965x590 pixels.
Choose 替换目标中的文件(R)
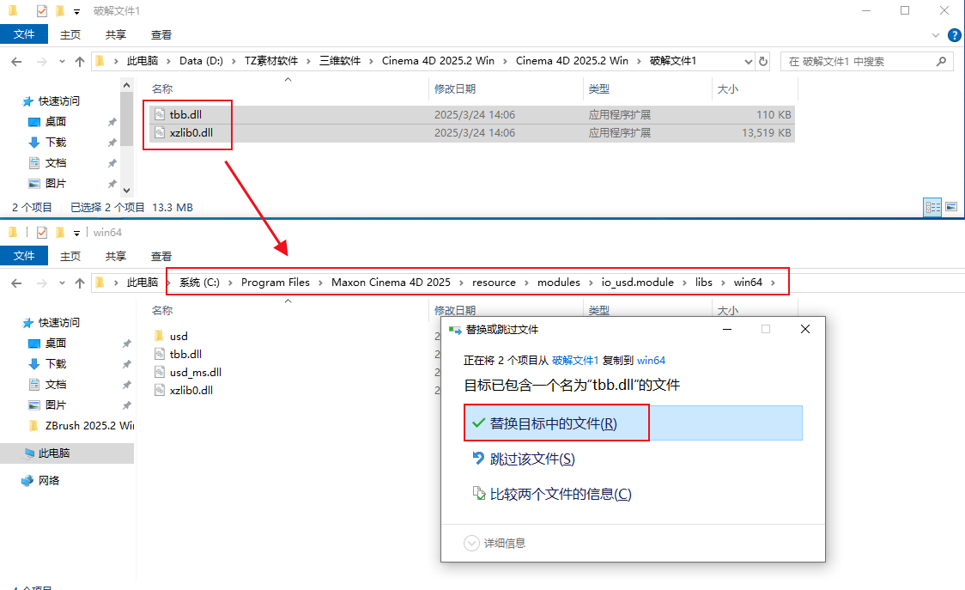552,423
